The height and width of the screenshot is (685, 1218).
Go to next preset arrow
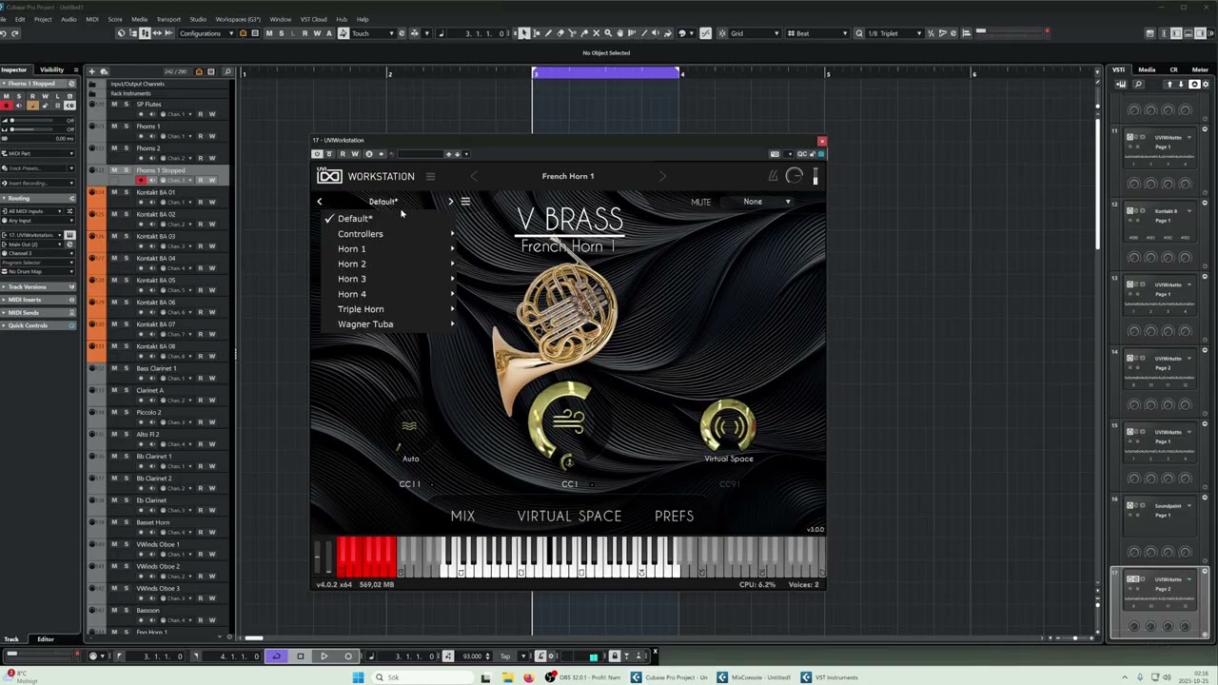tap(451, 202)
